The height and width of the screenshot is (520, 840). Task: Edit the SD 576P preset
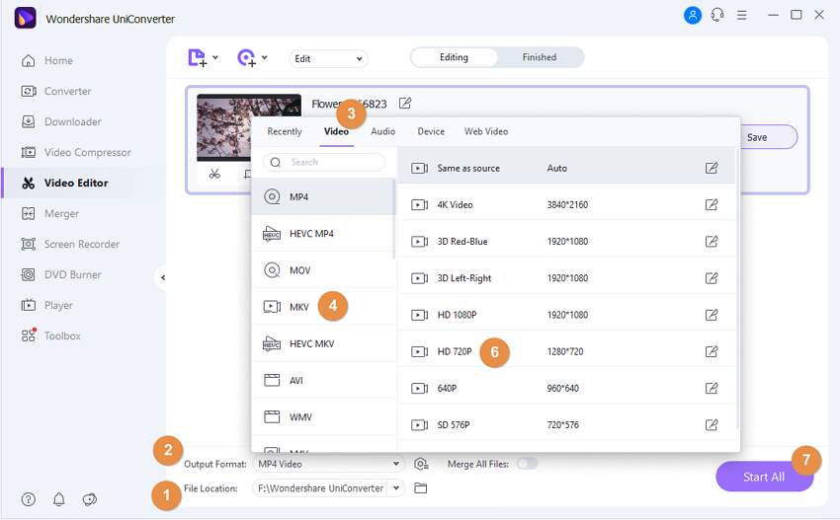(711, 424)
